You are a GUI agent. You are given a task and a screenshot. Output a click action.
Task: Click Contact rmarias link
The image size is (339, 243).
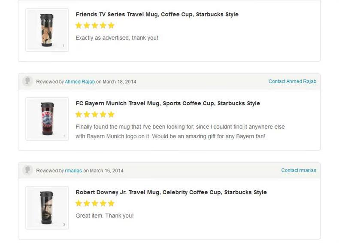point(299,170)
